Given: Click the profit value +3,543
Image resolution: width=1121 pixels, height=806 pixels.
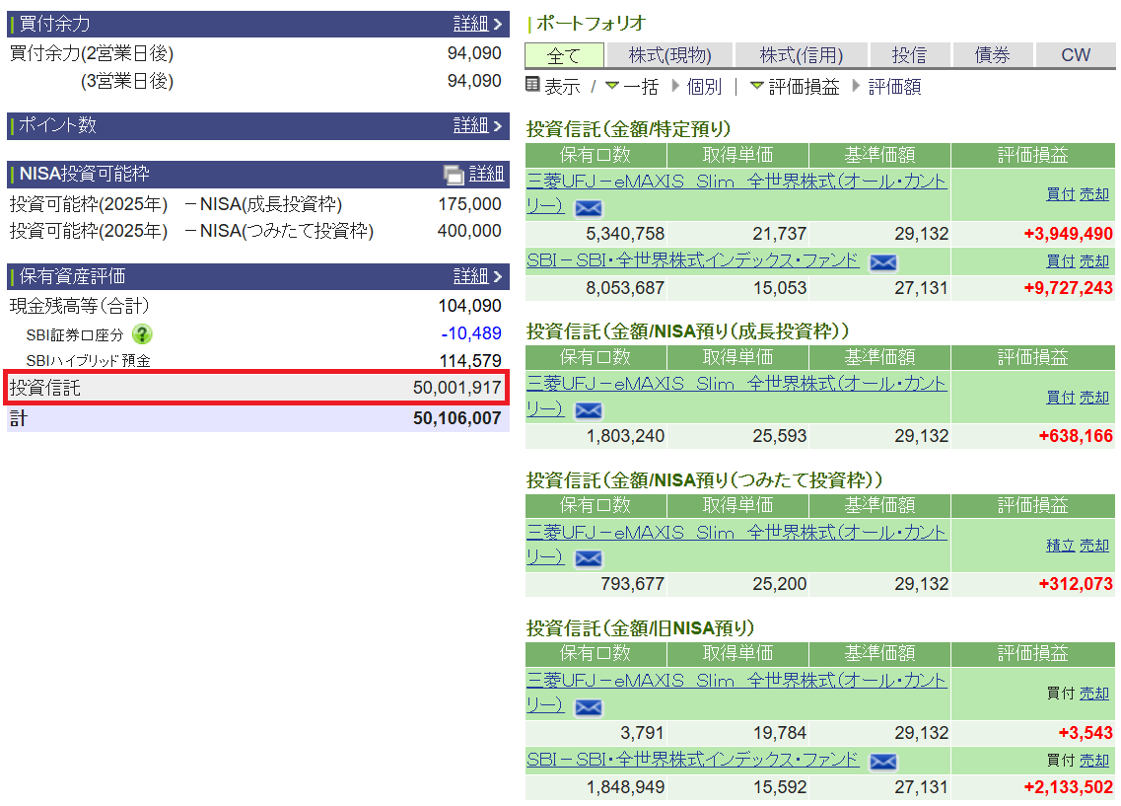Looking at the screenshot, I should 1086,733.
